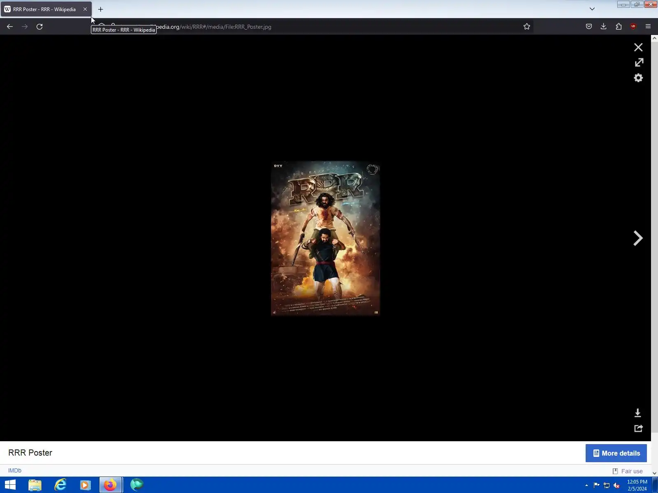Go back to the previous page
This screenshot has width=658, height=493.
10,27
